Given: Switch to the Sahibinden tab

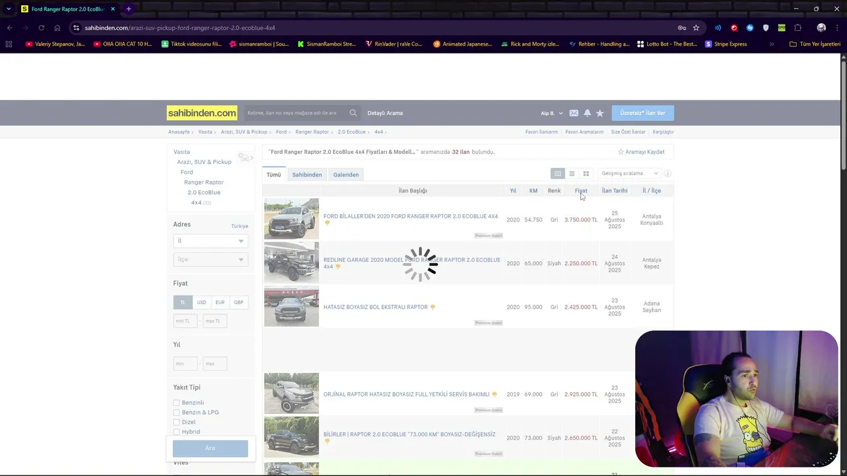Looking at the screenshot, I should point(307,175).
